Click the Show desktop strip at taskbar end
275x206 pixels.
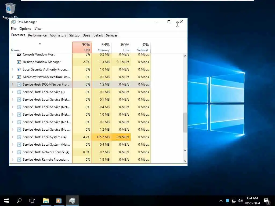274,201
